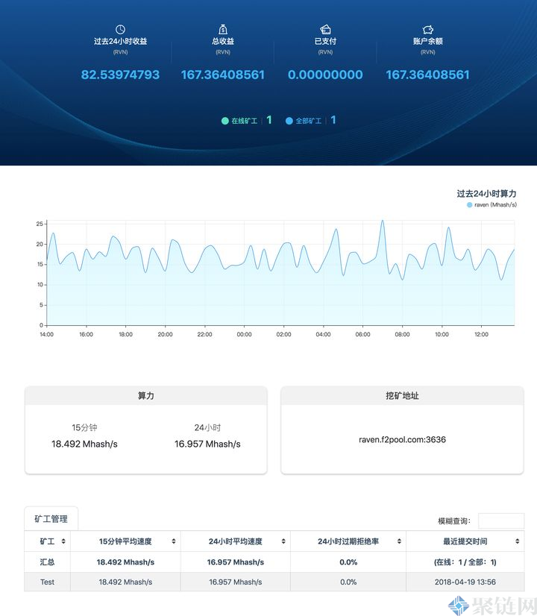The height and width of the screenshot is (616, 537).
Task: Click the 过去24小时收益 label in header
Action: [120, 41]
